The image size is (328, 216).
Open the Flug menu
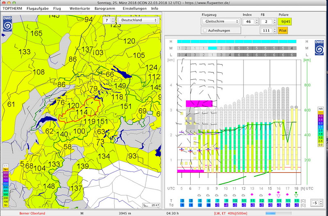[x=57, y=9]
